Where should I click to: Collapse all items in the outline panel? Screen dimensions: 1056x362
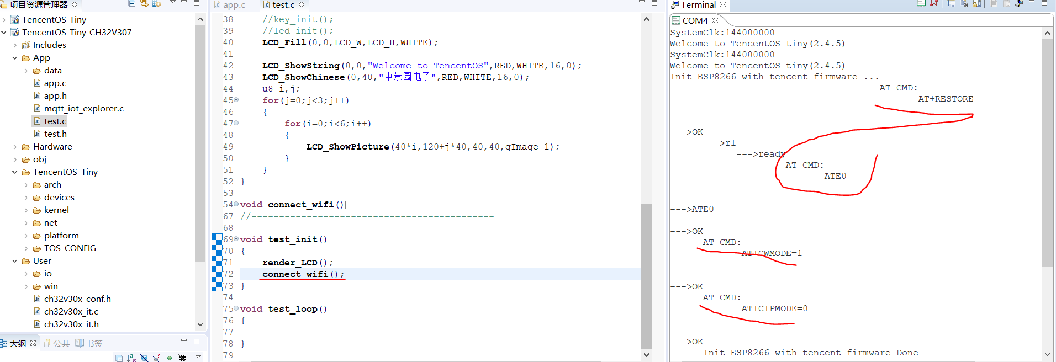pyautogui.click(x=119, y=358)
